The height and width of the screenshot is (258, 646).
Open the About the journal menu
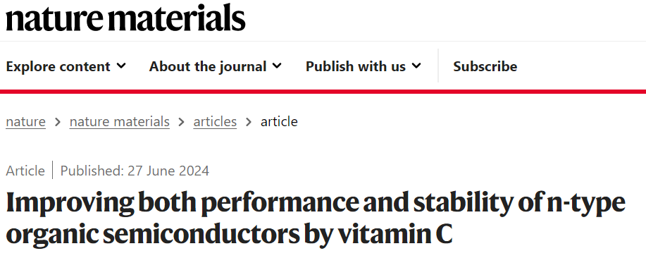pyautogui.click(x=215, y=66)
